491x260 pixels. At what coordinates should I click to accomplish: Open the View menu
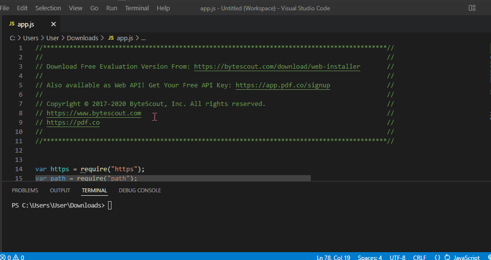point(76,8)
